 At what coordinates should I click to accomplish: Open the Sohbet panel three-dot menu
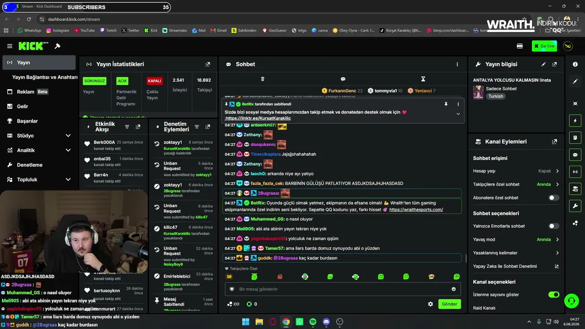457,64
